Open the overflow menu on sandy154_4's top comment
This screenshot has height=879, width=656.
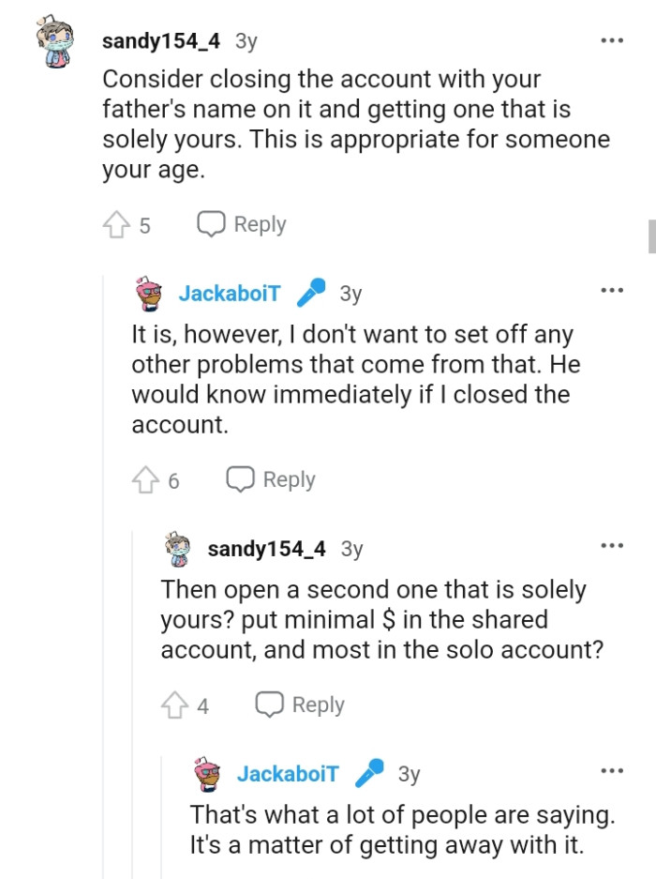click(x=611, y=39)
